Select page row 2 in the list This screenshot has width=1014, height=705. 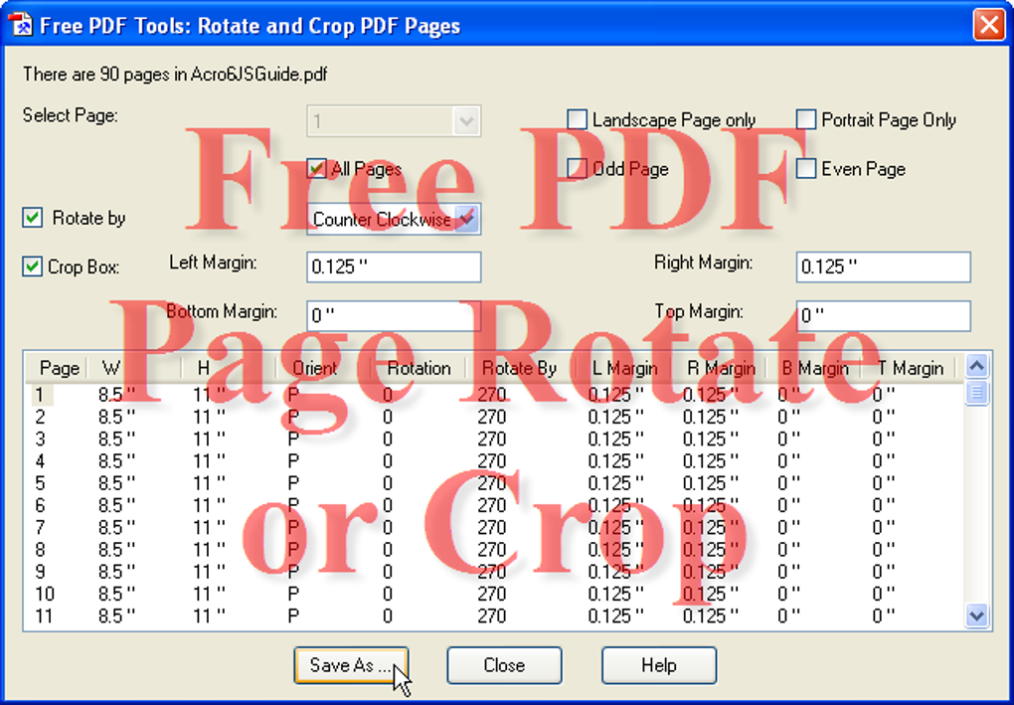[x=495, y=417]
